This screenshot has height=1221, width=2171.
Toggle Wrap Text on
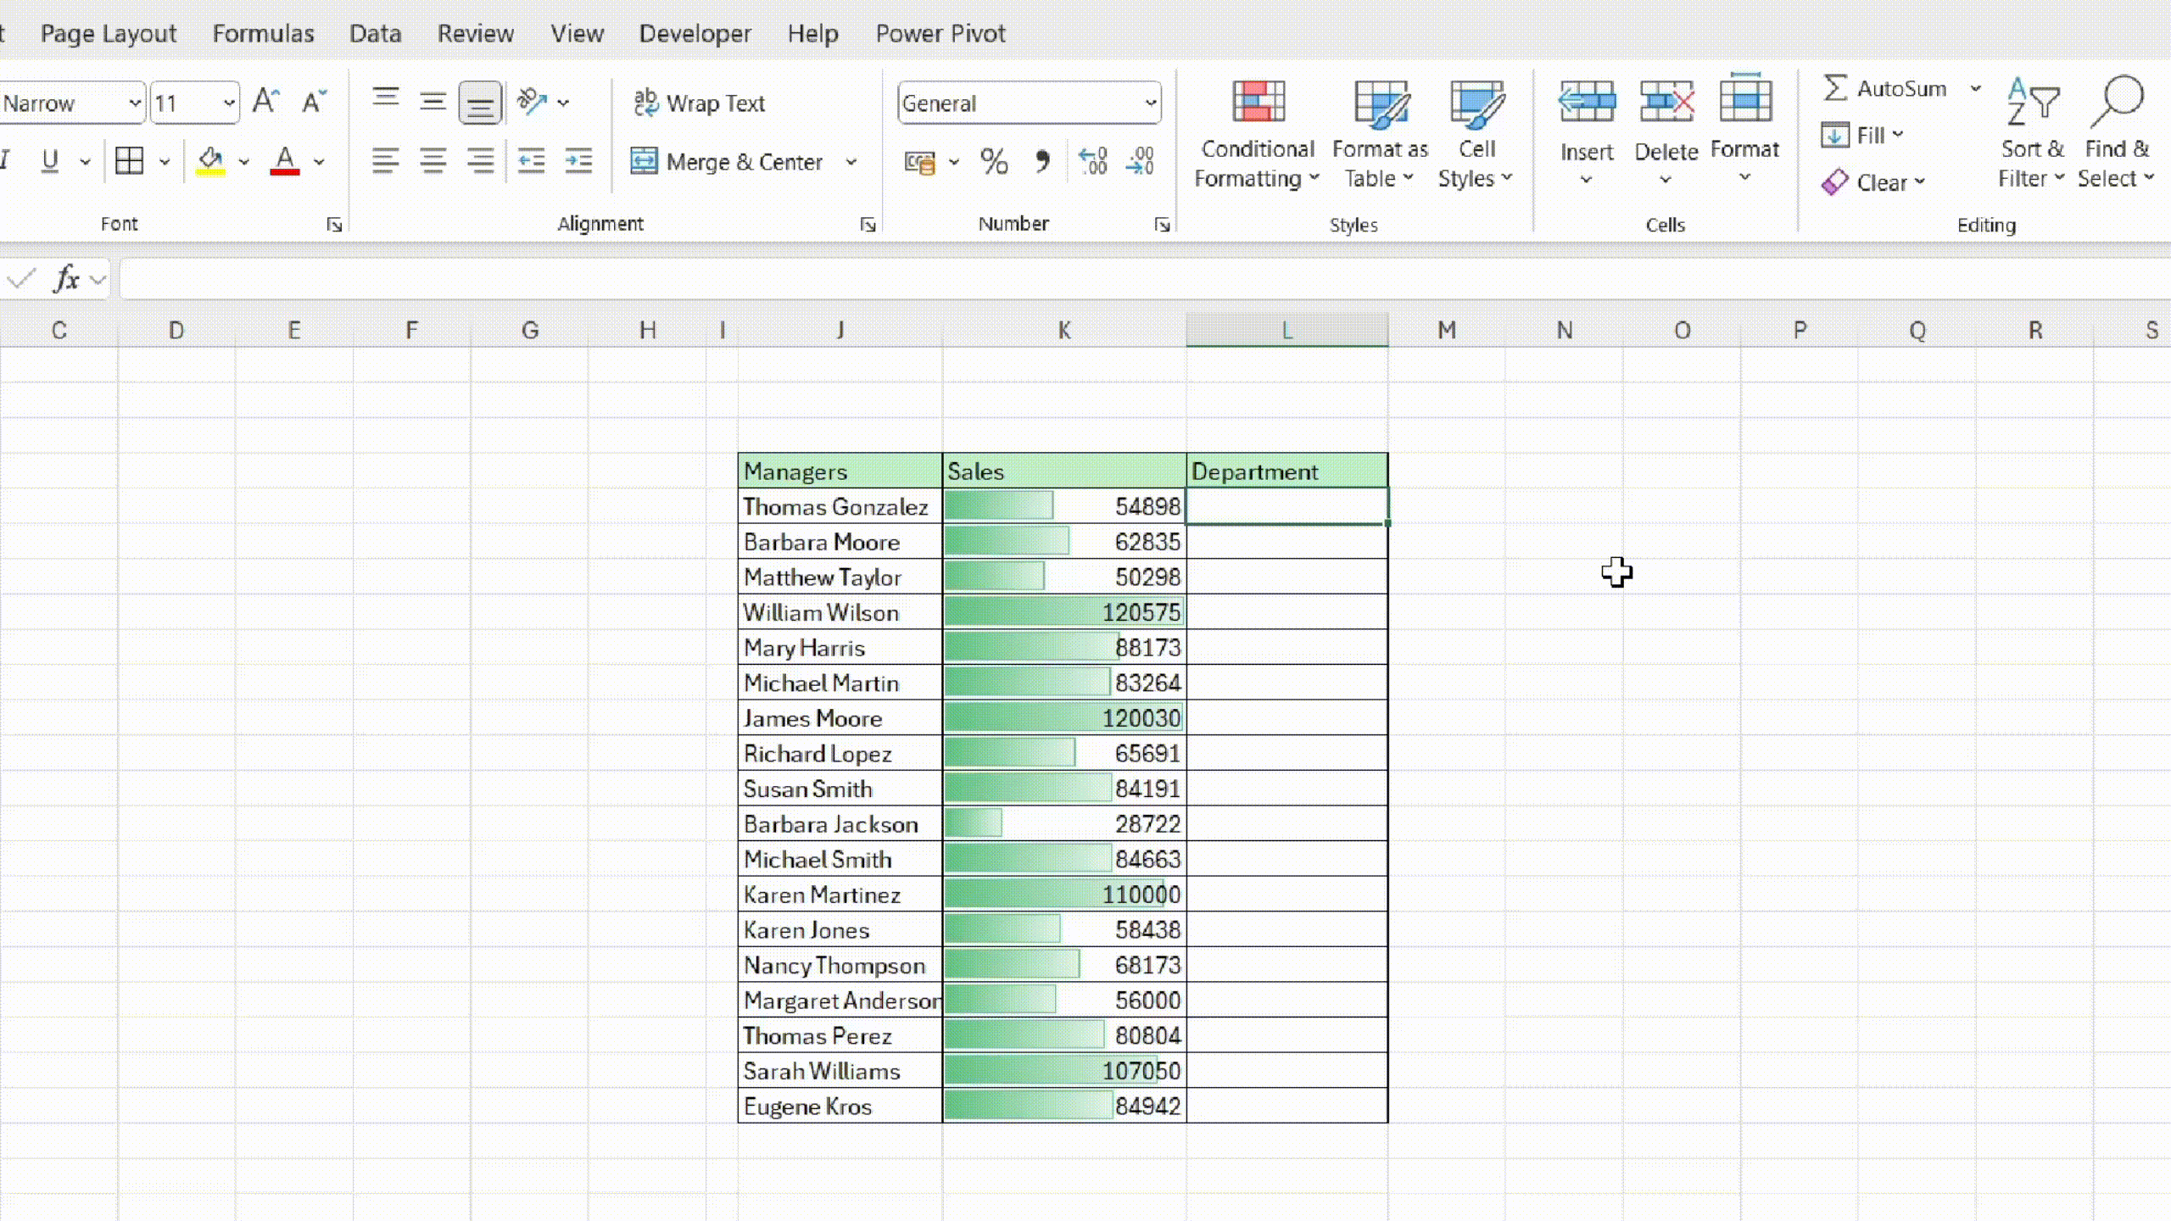[700, 103]
